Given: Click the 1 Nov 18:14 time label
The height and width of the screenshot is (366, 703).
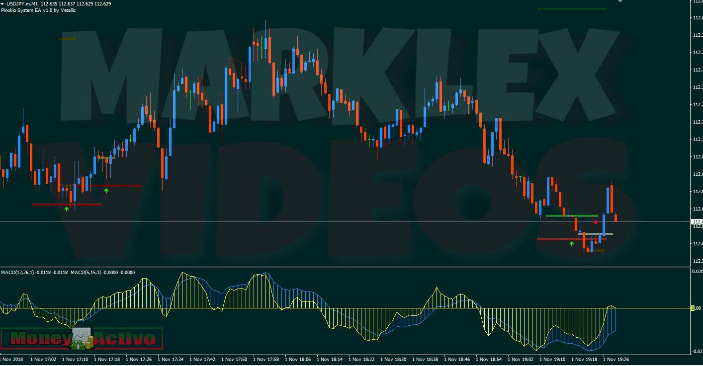Looking at the screenshot, I should coord(330,359).
